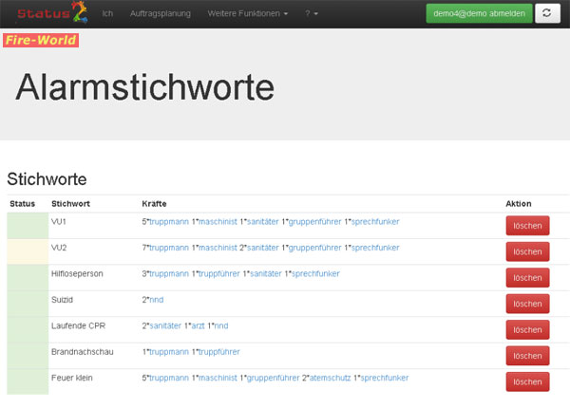Remove Hilfloseperson using its löschen button
This screenshot has height=408, width=570.
pyautogui.click(x=527, y=278)
